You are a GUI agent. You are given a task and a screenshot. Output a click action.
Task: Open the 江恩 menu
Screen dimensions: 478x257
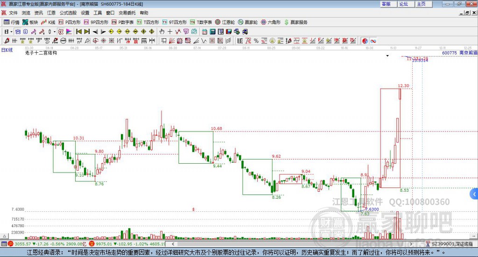tap(51, 13)
